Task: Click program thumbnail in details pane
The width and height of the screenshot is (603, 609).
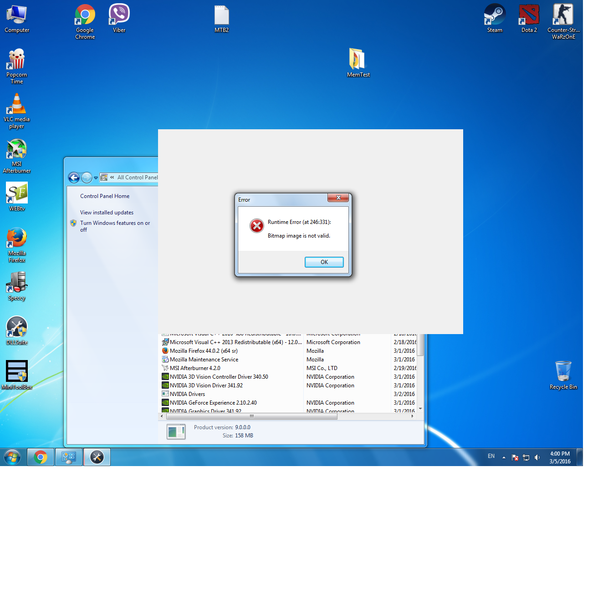Action: (x=176, y=431)
